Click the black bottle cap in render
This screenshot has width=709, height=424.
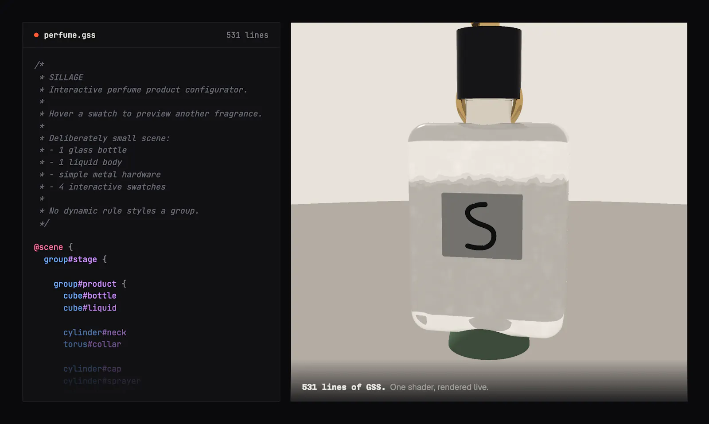489,62
